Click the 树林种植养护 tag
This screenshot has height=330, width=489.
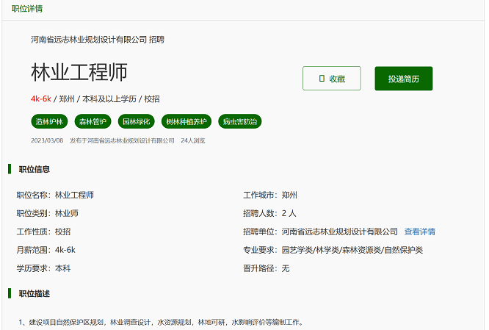(x=186, y=121)
